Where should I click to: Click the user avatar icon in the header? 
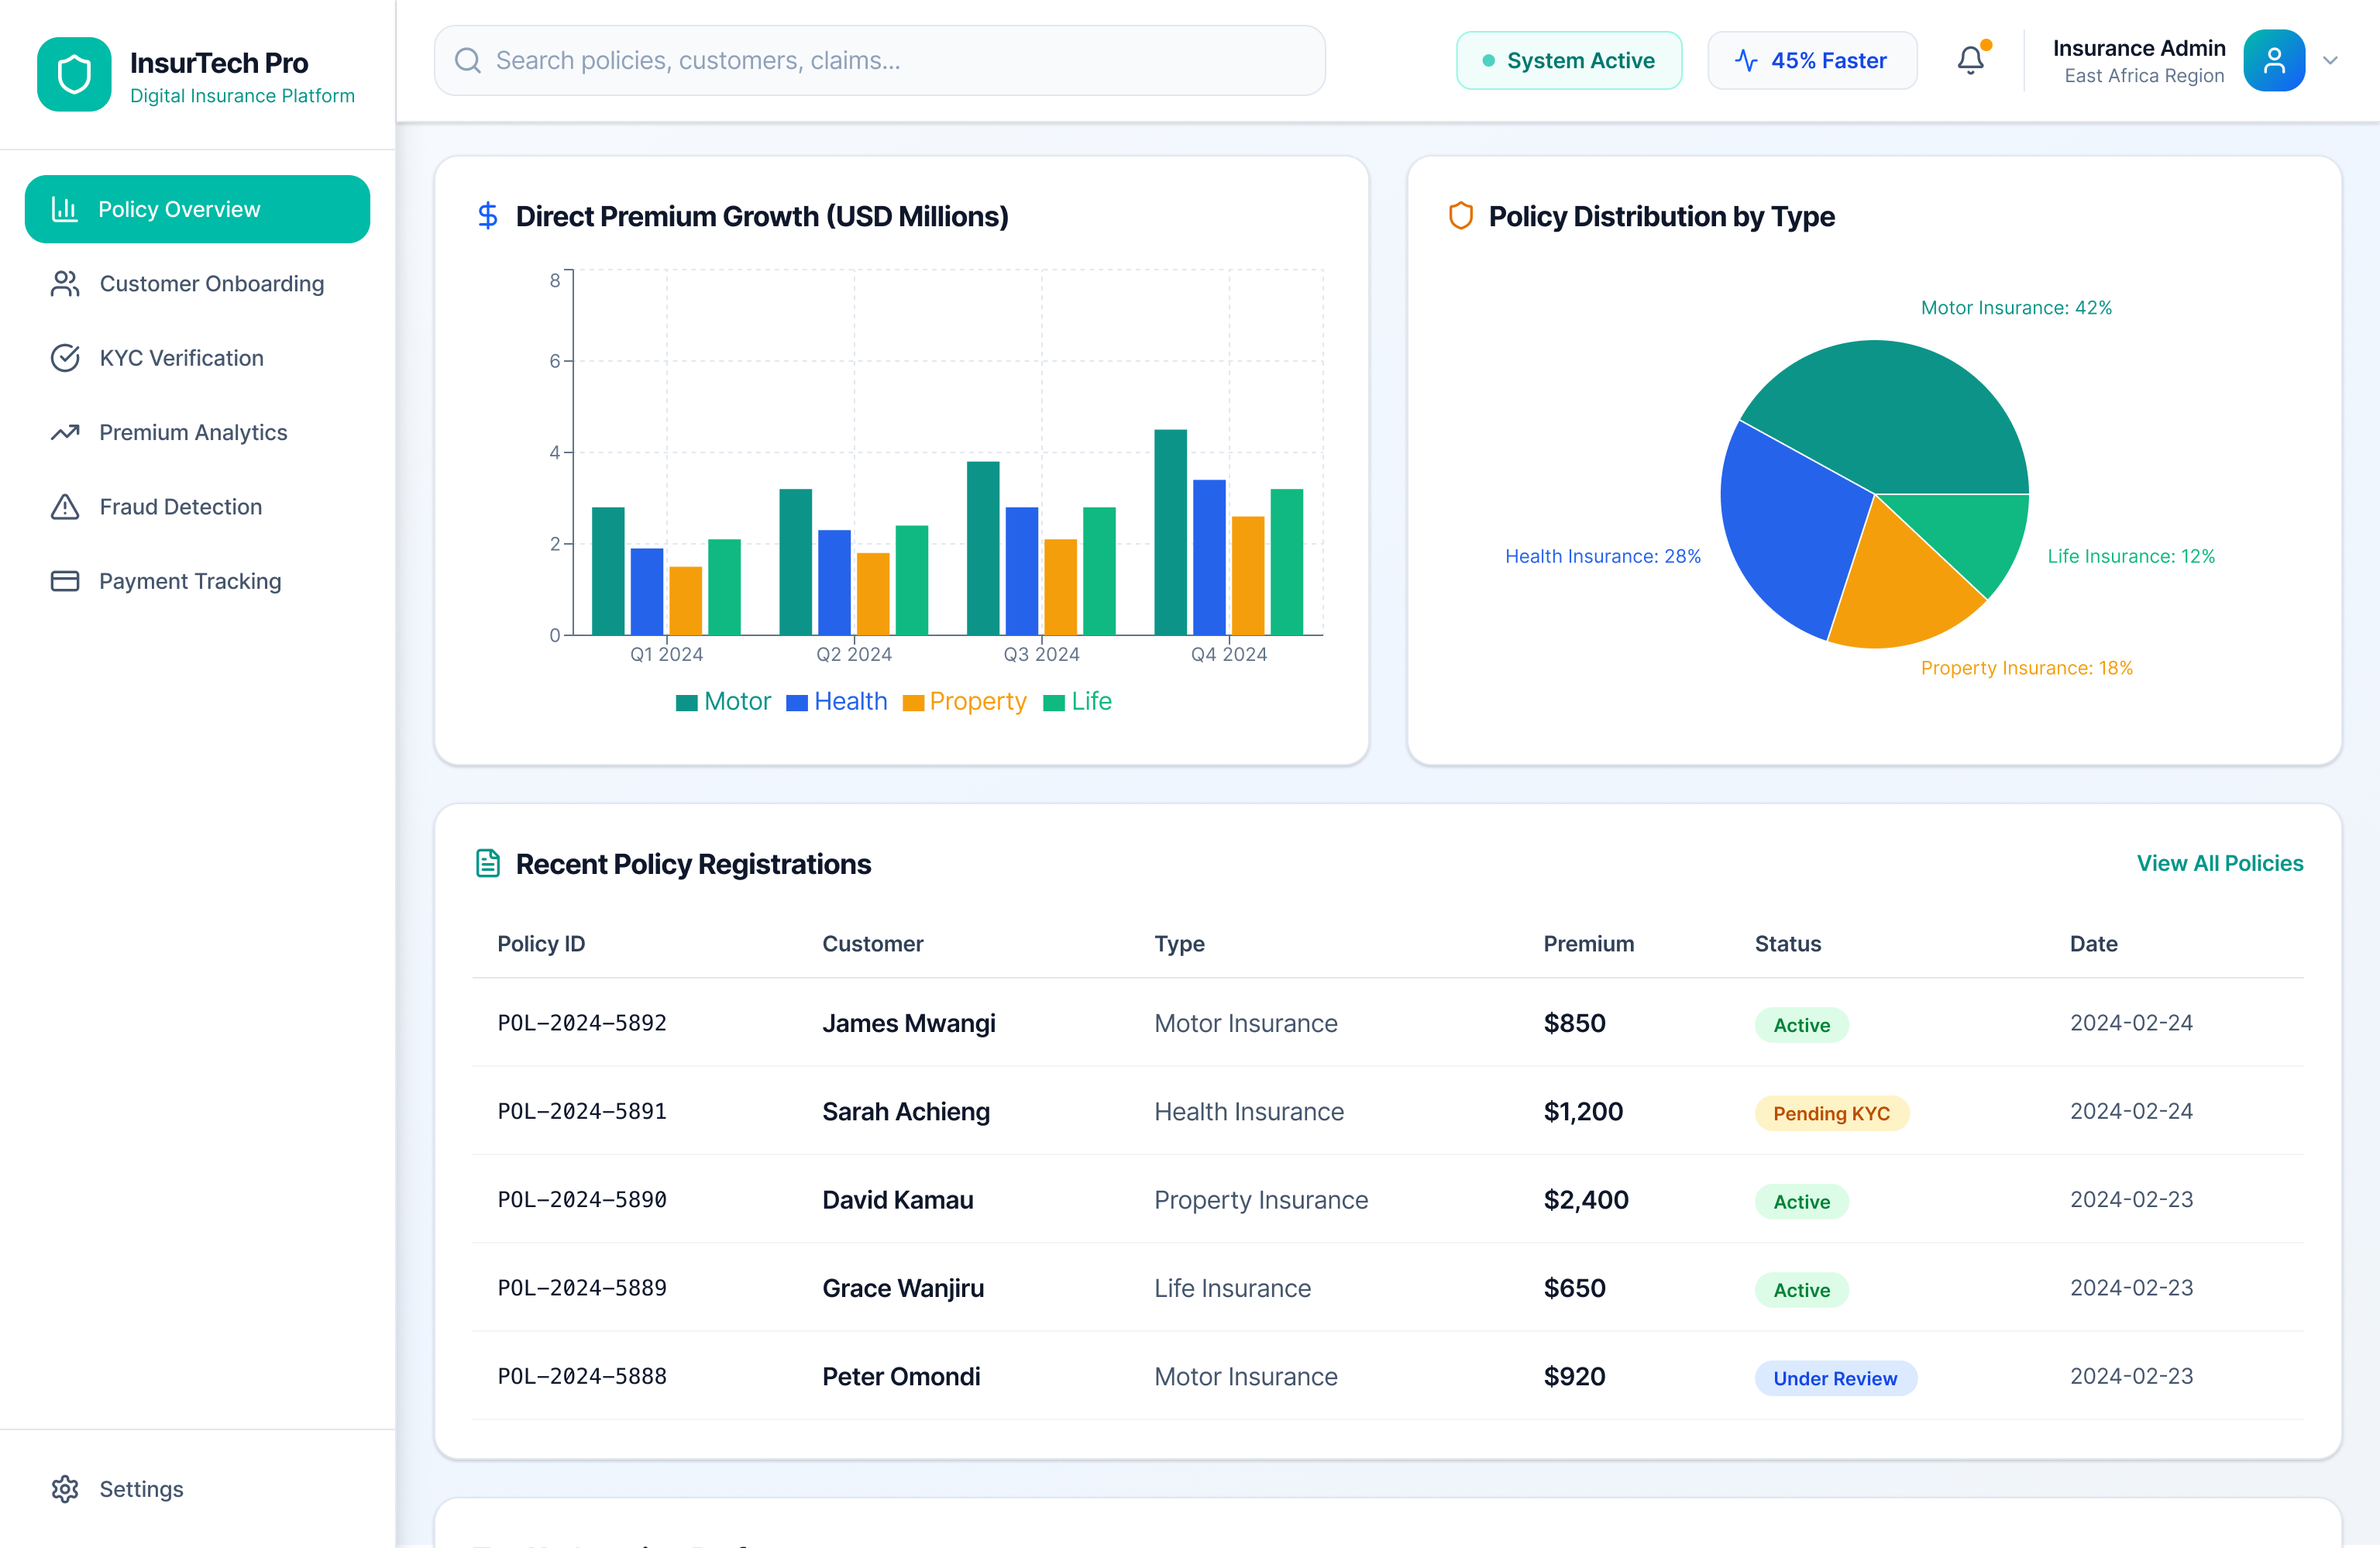2274,60
